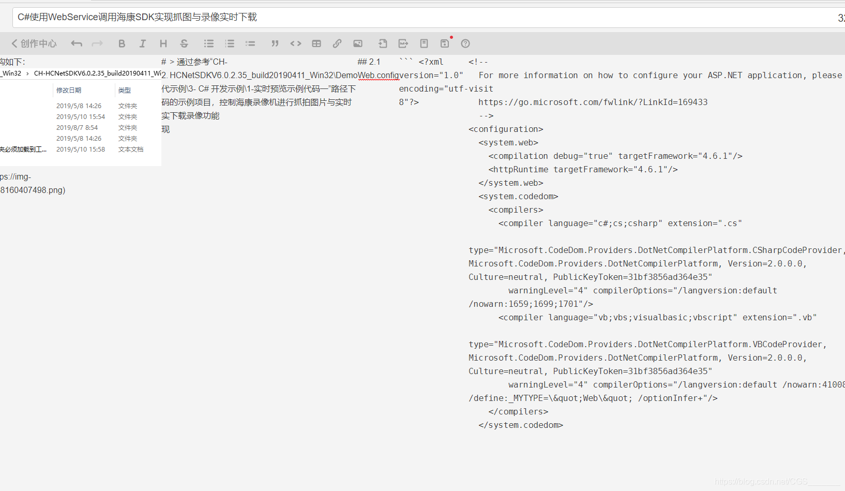The height and width of the screenshot is (491, 845).
Task: Insert an image
Action: point(358,43)
